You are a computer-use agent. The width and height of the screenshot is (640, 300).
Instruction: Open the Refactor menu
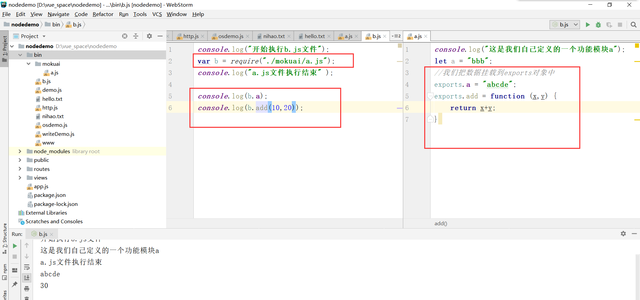103,14
